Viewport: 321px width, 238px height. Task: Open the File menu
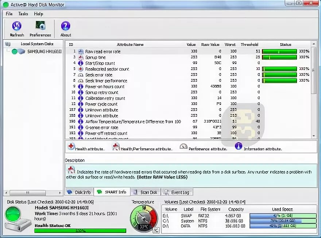9,14
